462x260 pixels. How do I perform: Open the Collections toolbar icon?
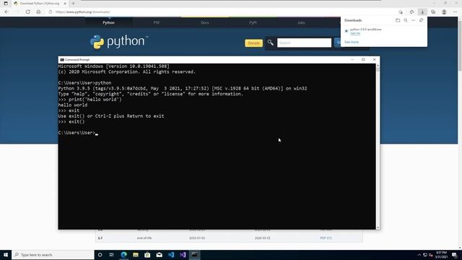click(x=433, y=12)
